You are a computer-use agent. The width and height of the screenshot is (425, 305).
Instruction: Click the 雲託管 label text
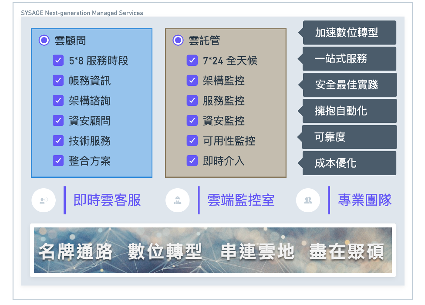(x=204, y=41)
